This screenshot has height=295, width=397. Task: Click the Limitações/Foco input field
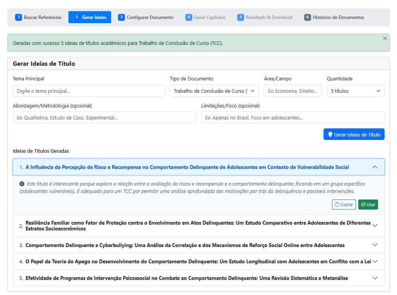tap(293, 118)
